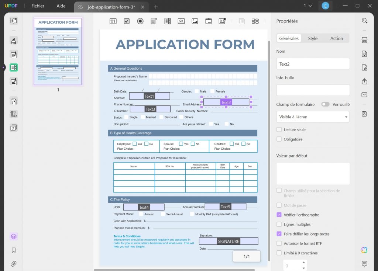This screenshot has height=271, width=378.
Task: Select the Text Field tool in toolbar
Action: (113, 21)
